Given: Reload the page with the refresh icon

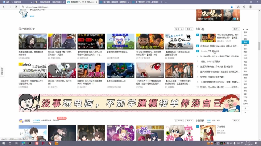Looking at the screenshot, I should click(16, 7).
